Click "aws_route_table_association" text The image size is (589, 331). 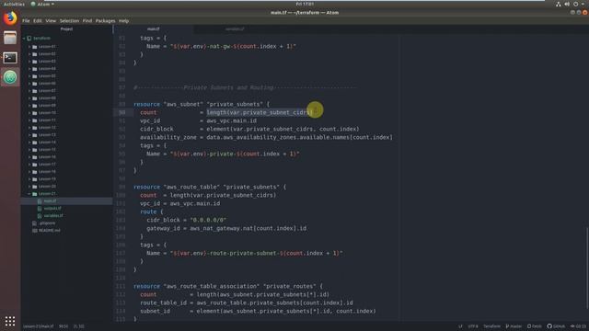click(x=212, y=286)
